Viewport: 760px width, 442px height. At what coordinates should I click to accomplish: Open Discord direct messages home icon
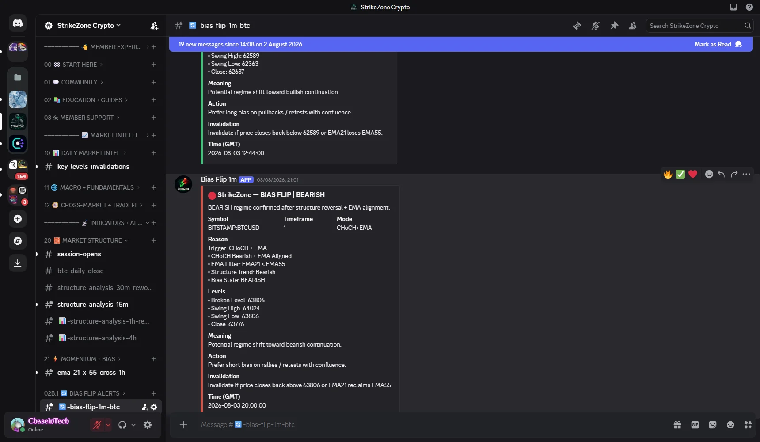18,23
